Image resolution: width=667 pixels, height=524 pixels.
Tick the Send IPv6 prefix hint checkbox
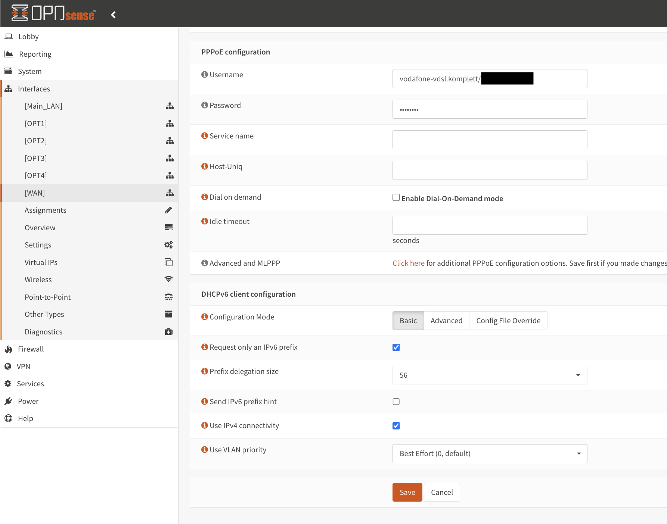396,402
